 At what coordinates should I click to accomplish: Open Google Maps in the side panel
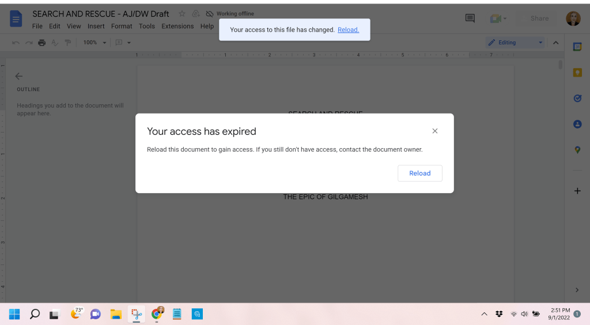point(577,150)
